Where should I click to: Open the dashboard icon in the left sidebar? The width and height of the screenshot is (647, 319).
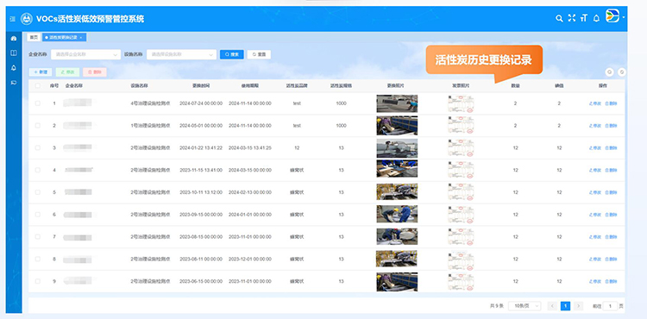[14, 38]
